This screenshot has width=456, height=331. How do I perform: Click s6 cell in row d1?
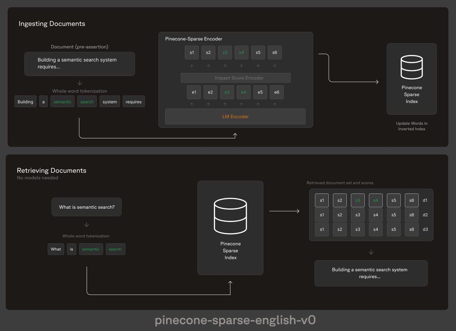pyautogui.click(x=412, y=200)
